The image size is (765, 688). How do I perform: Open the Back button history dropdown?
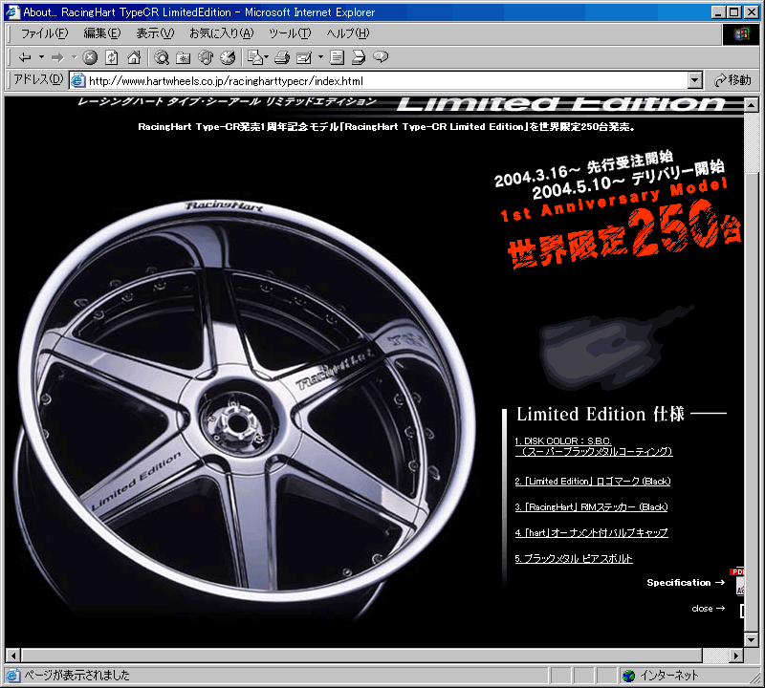[x=41, y=57]
